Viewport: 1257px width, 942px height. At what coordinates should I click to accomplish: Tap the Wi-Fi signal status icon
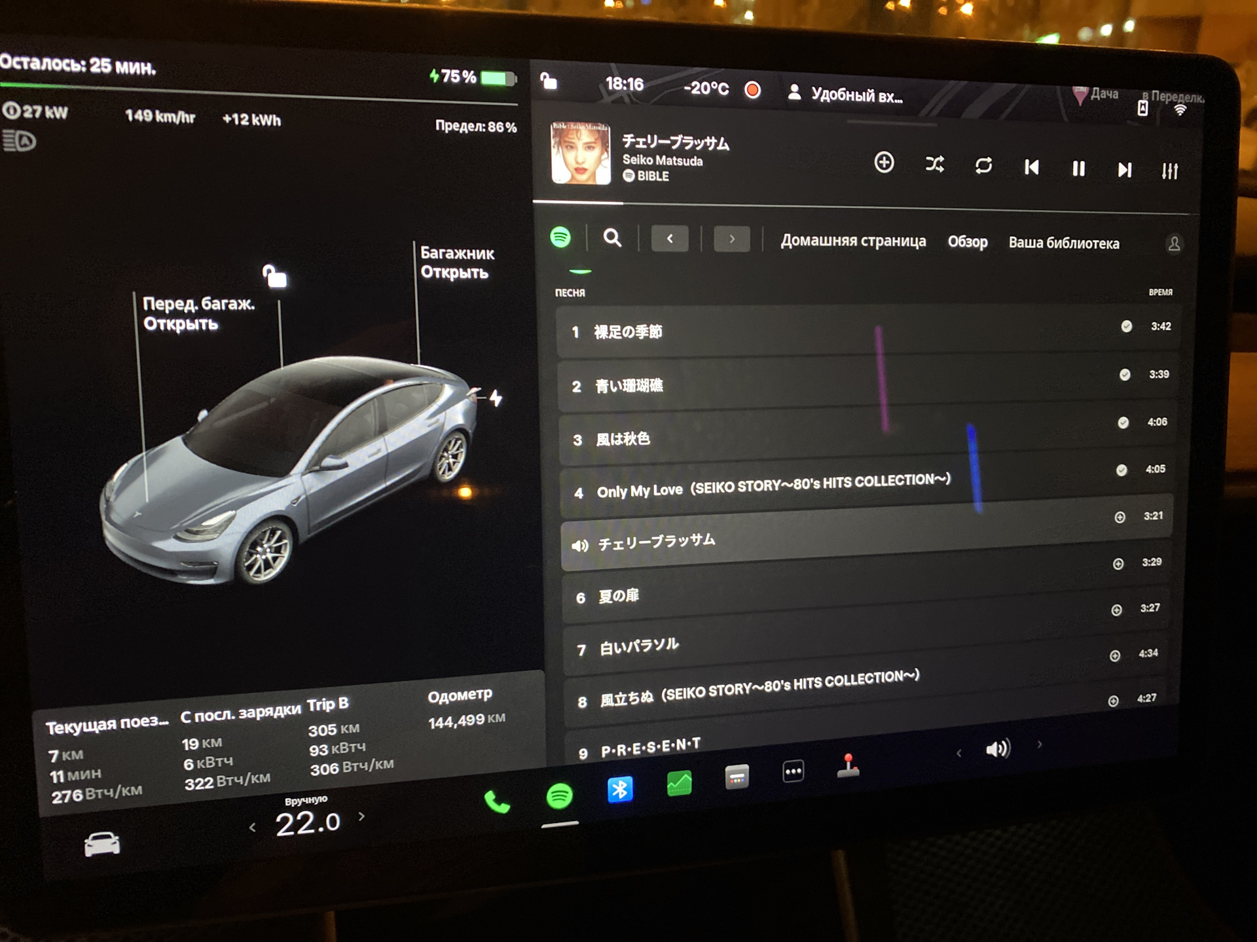coord(1180,110)
